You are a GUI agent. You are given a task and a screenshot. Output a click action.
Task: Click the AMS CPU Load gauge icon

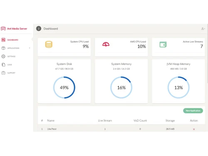106,44
